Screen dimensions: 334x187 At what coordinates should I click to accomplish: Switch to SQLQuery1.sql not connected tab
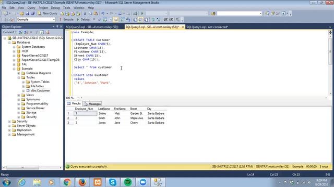point(207,27)
